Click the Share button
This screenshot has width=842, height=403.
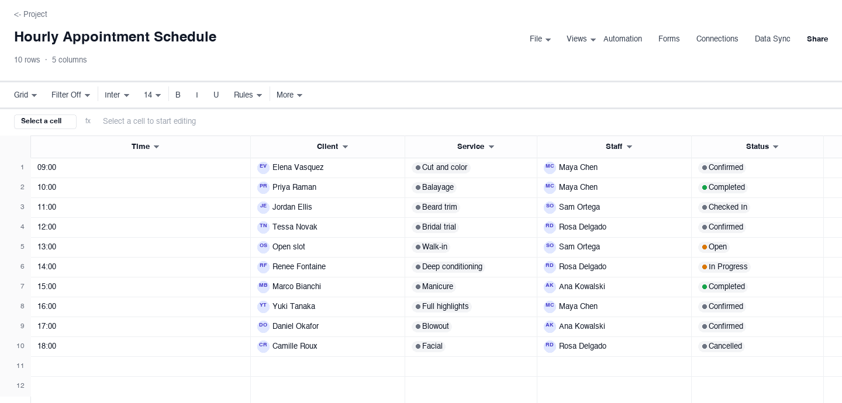tap(817, 39)
